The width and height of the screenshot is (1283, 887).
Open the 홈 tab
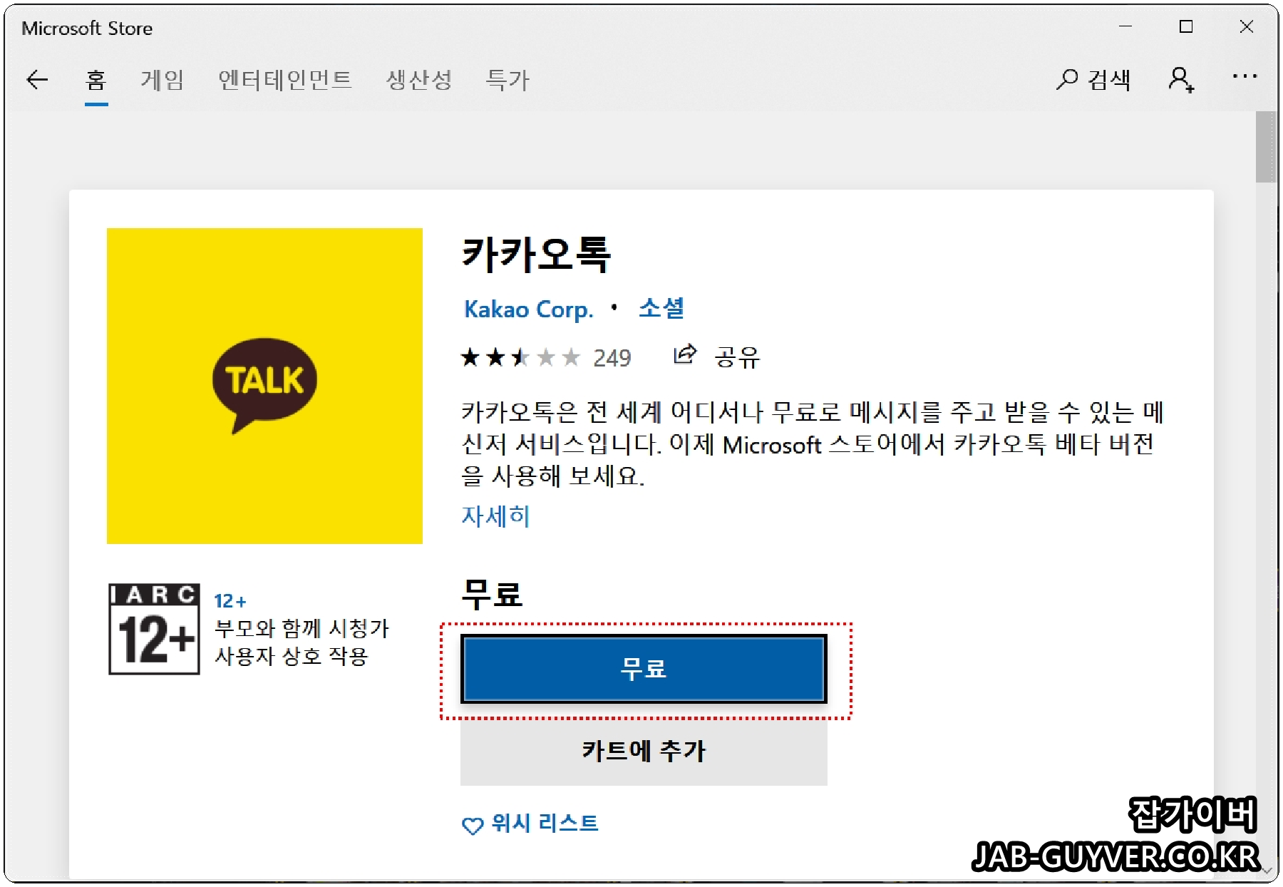pyautogui.click(x=96, y=79)
